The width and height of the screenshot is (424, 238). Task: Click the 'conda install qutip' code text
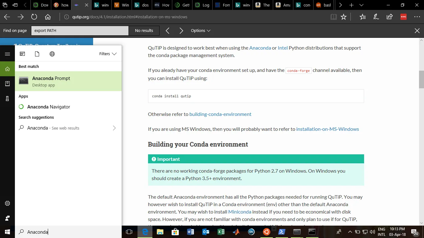point(171,96)
